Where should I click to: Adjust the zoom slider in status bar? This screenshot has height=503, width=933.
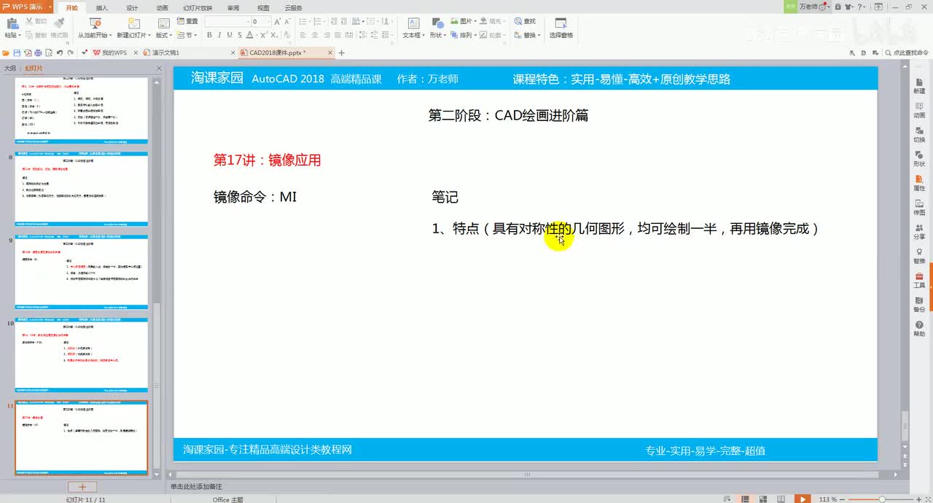(x=882, y=499)
